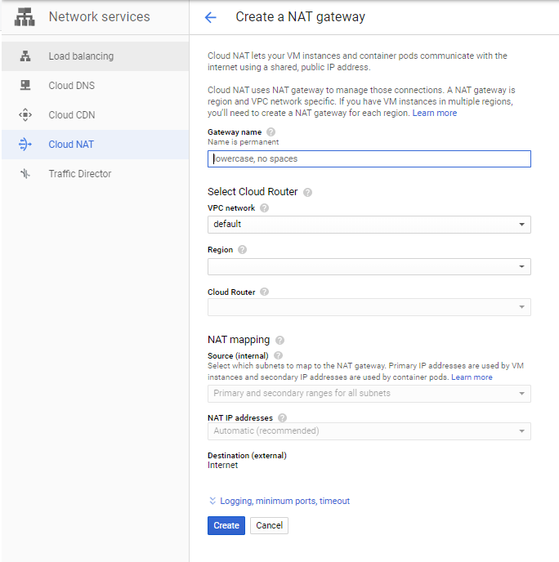Click Learn more link under Source (internal)

pyautogui.click(x=472, y=377)
